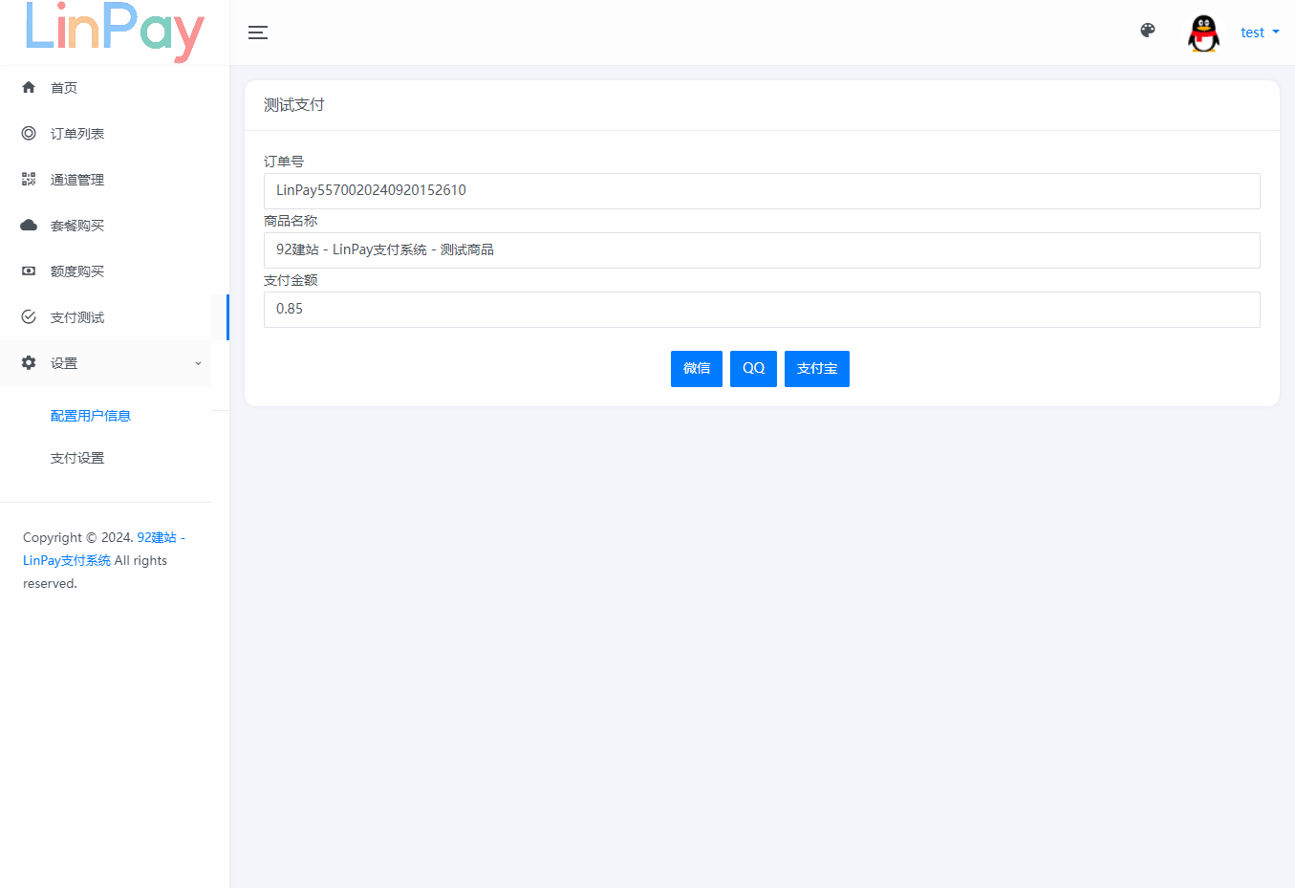Click the 商品名称 label
Viewport: 1295px width, 888px height.
click(291, 221)
